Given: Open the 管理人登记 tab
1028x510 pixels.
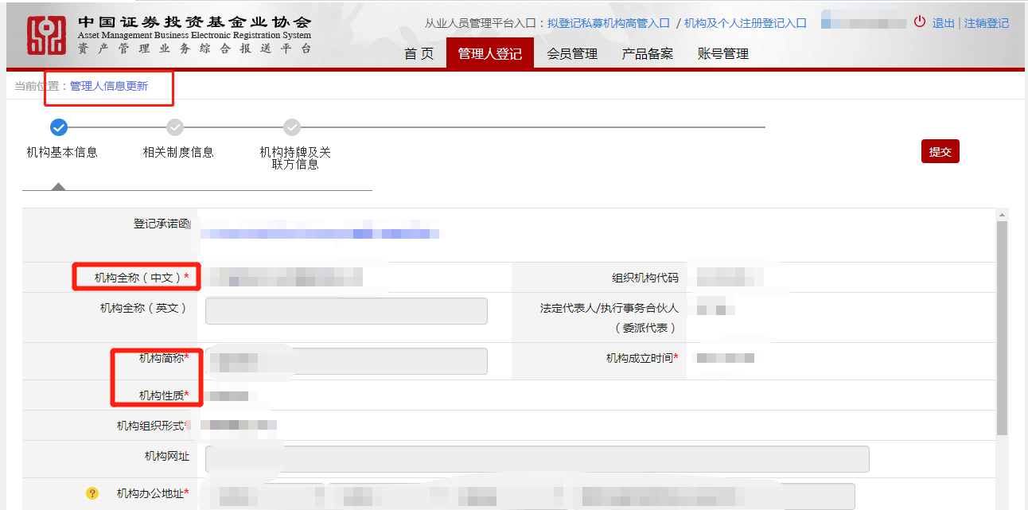Looking at the screenshot, I should [x=490, y=53].
